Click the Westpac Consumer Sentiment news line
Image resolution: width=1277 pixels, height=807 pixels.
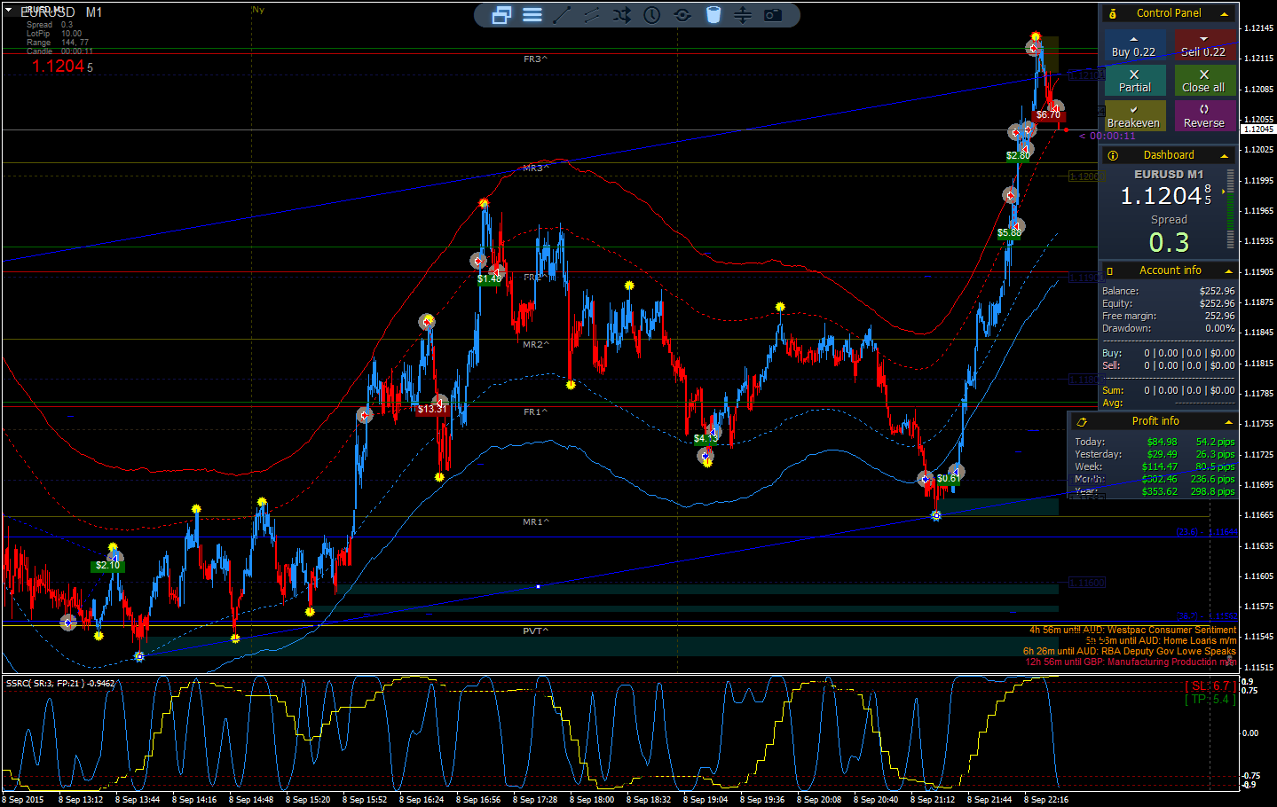tap(1132, 630)
